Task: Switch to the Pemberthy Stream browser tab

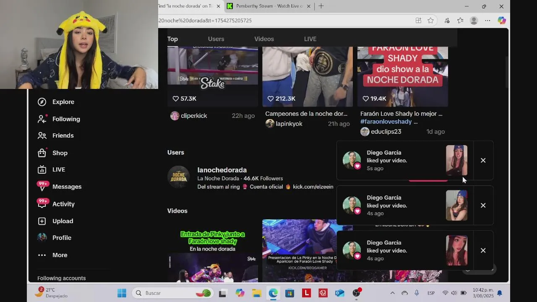Action: (x=268, y=6)
